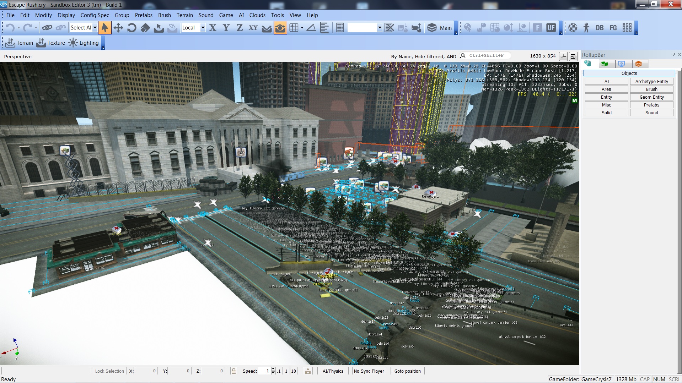682x383 pixels.
Task: Select the Scale tool icon
Action: (x=145, y=28)
